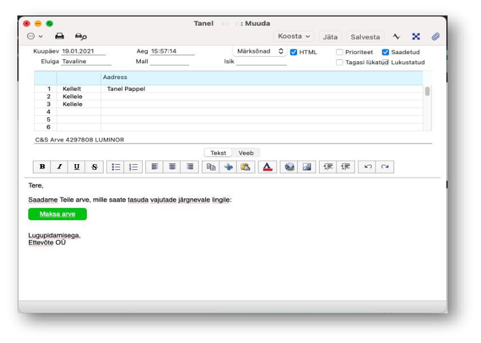Click the cut scissors icon
This screenshot has height=343, width=481.
[228, 167]
